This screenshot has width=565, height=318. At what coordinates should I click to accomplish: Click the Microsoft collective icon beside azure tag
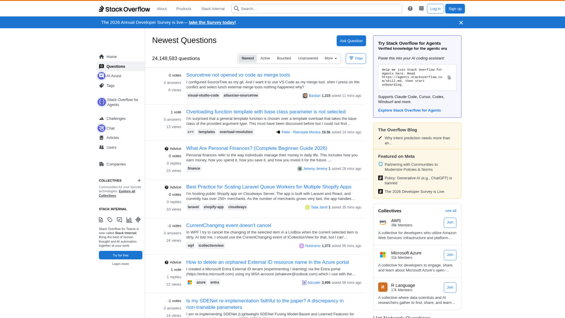coord(190,282)
